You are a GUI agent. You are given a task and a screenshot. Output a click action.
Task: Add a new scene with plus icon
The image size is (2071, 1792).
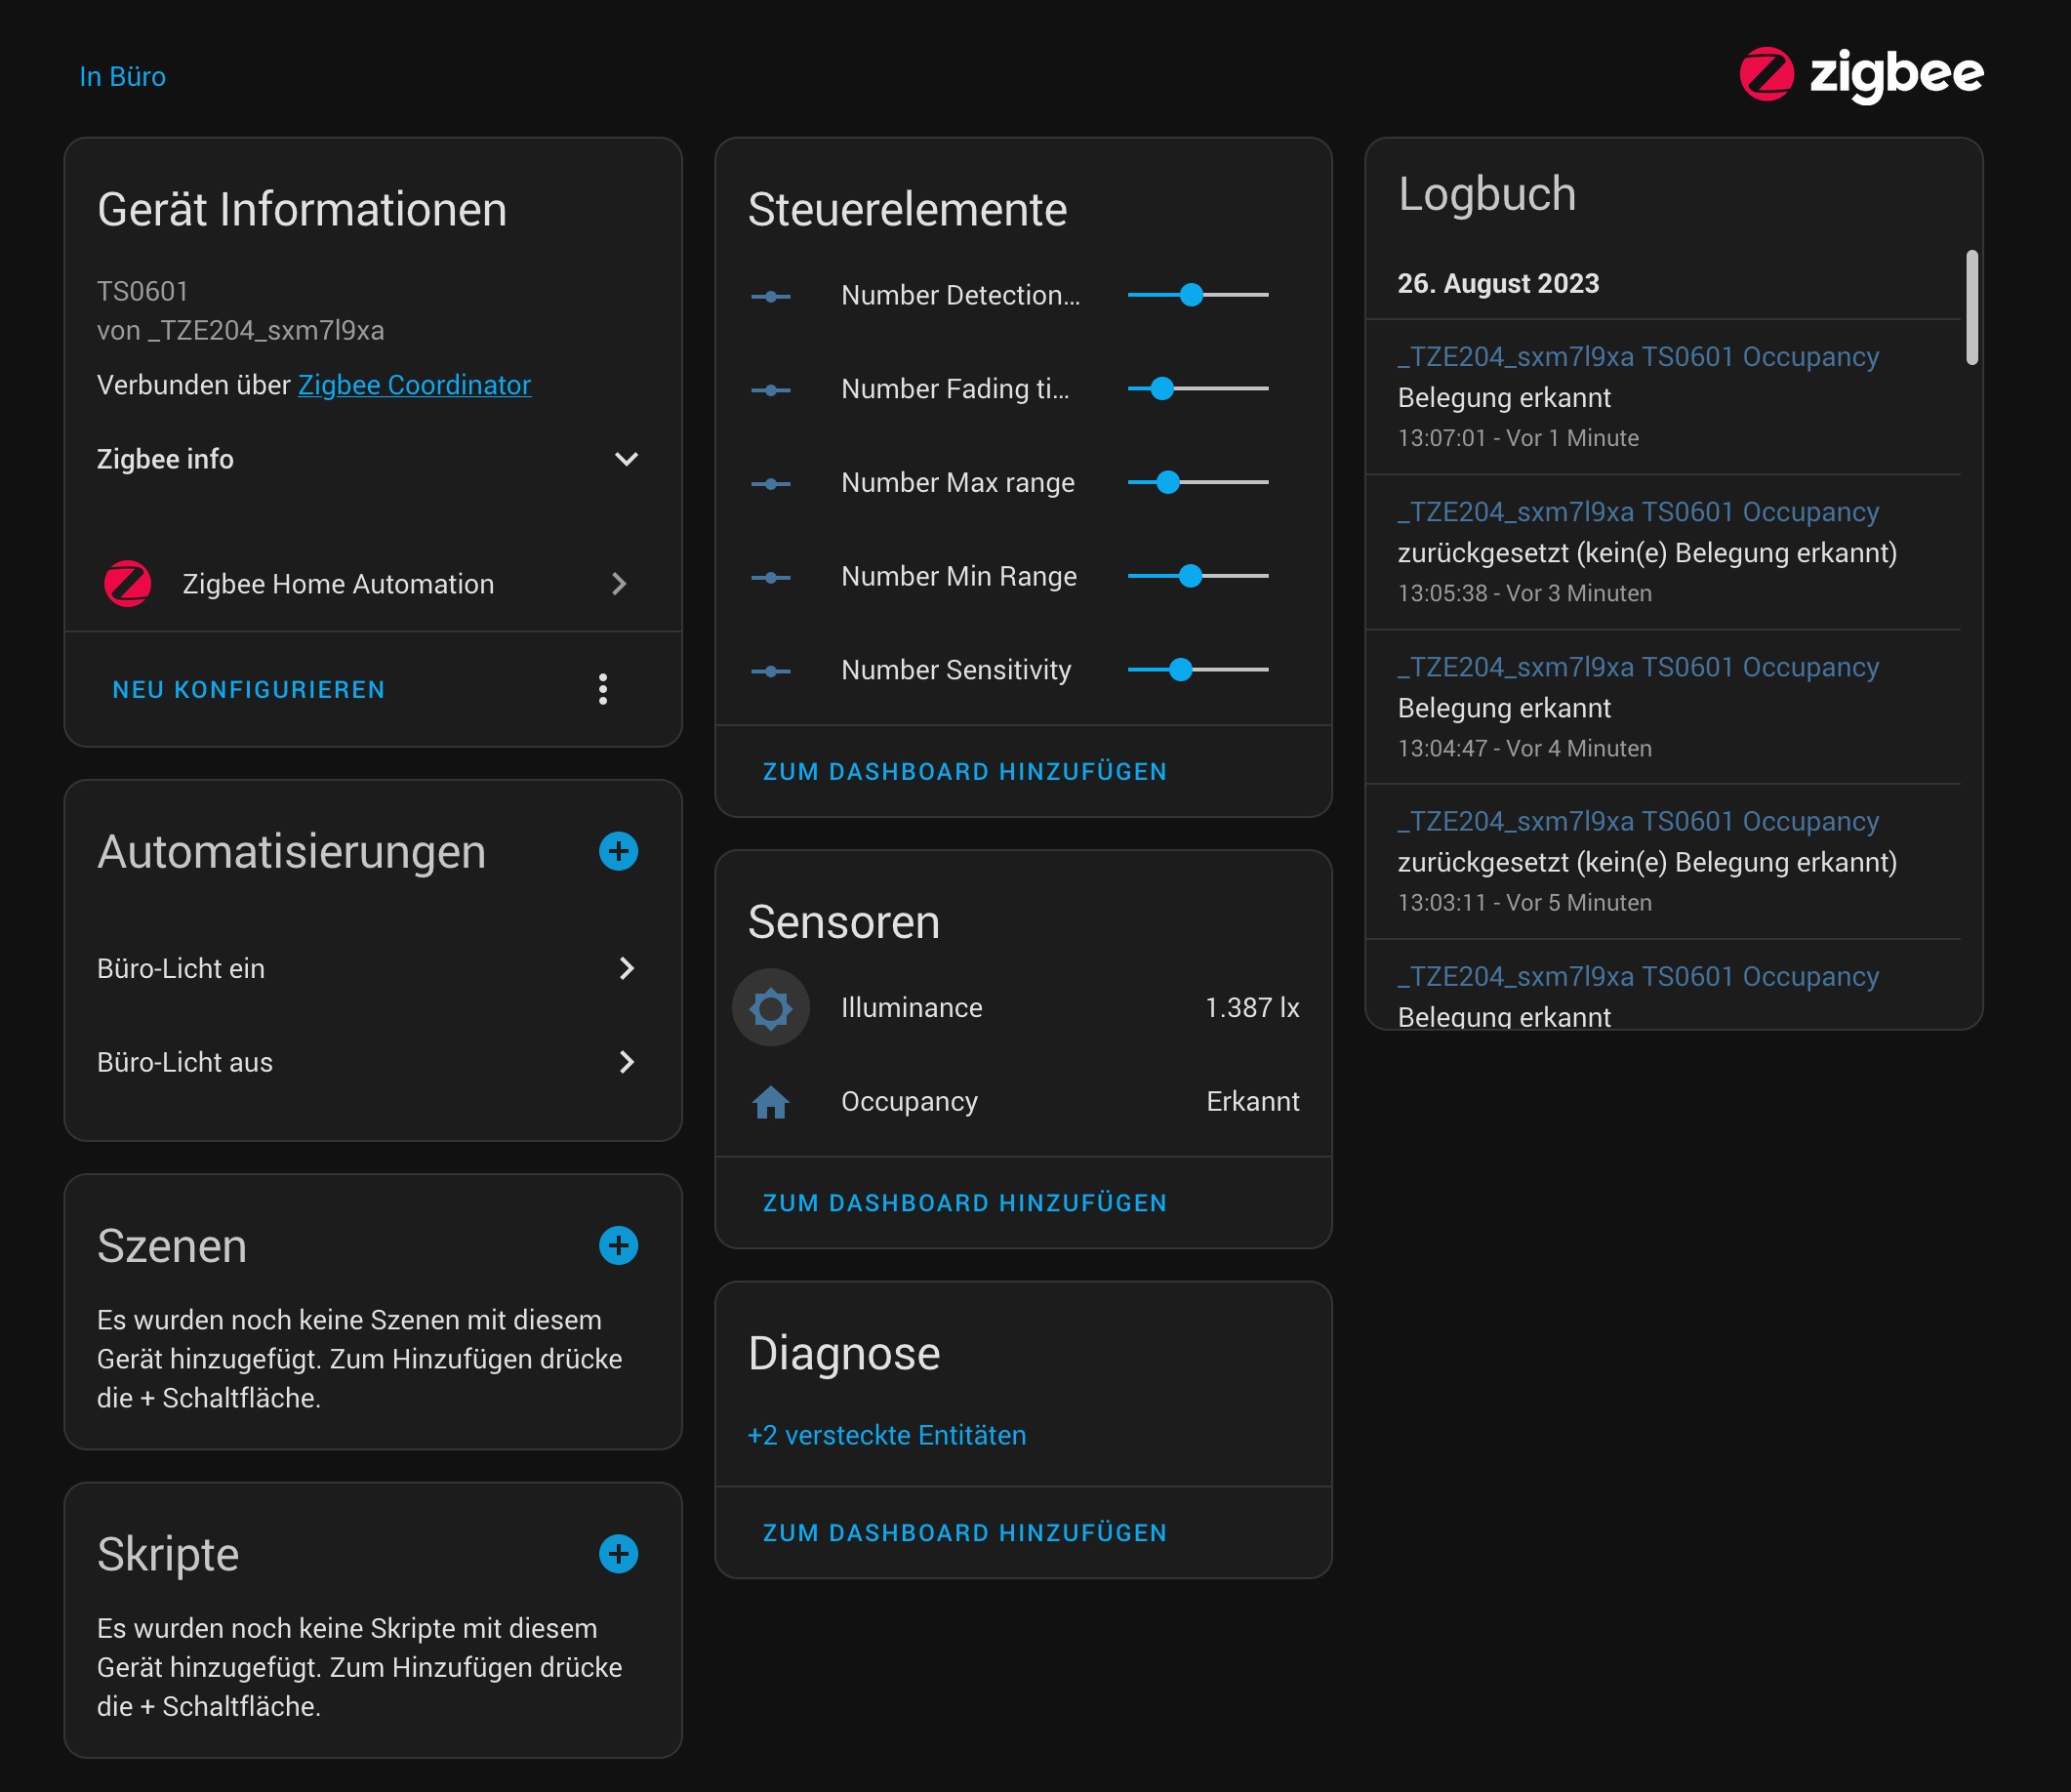tap(618, 1245)
